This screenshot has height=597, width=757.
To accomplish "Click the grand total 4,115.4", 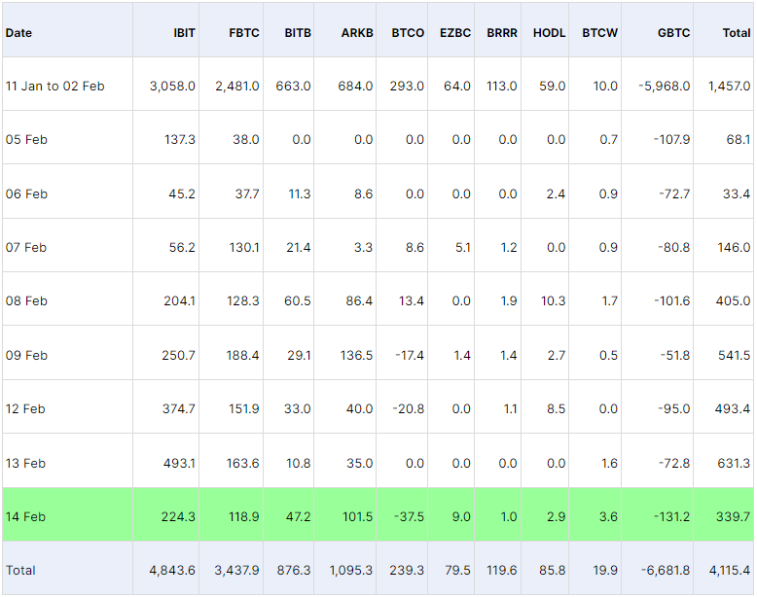I will (730, 571).
